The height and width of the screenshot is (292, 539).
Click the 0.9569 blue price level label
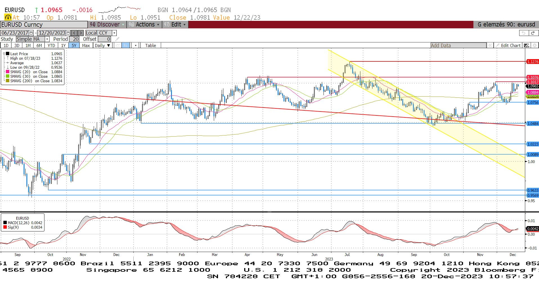coord(532,195)
